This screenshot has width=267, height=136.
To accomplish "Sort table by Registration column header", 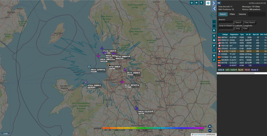I will 234,34.
